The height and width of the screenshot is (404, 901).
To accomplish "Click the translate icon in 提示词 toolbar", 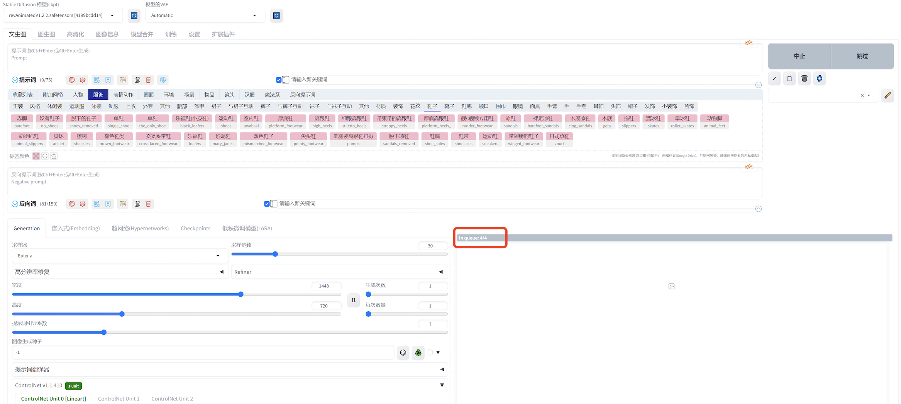I will click(x=123, y=80).
